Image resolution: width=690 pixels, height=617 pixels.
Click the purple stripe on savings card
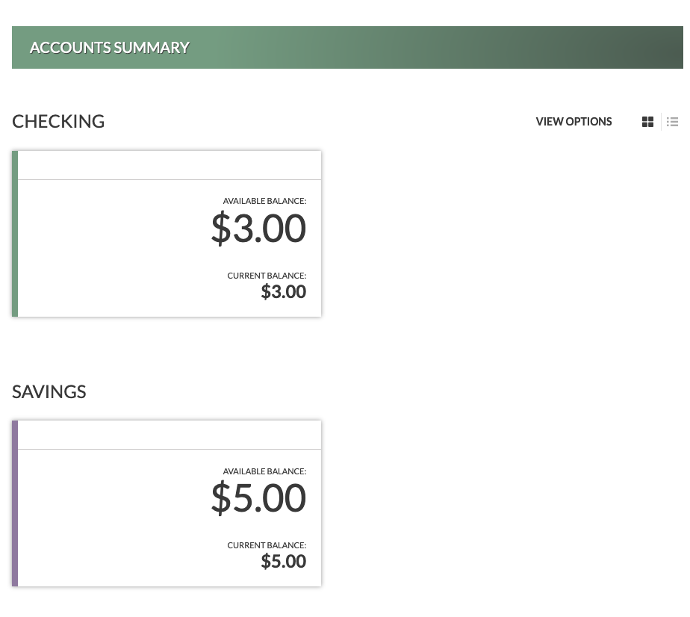pyautogui.click(x=15, y=503)
